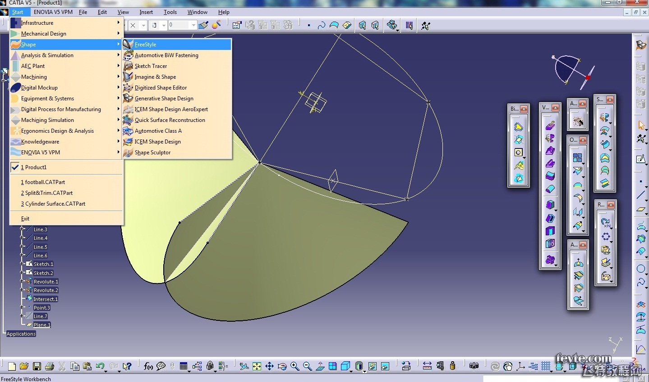
Task: Click the red handle on the compass
Action: click(588, 78)
